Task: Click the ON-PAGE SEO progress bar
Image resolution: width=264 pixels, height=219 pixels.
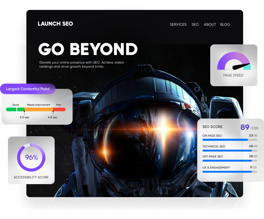Action: pos(230,140)
